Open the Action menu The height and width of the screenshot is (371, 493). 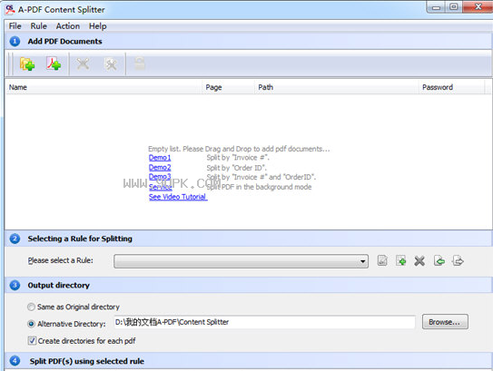(68, 26)
